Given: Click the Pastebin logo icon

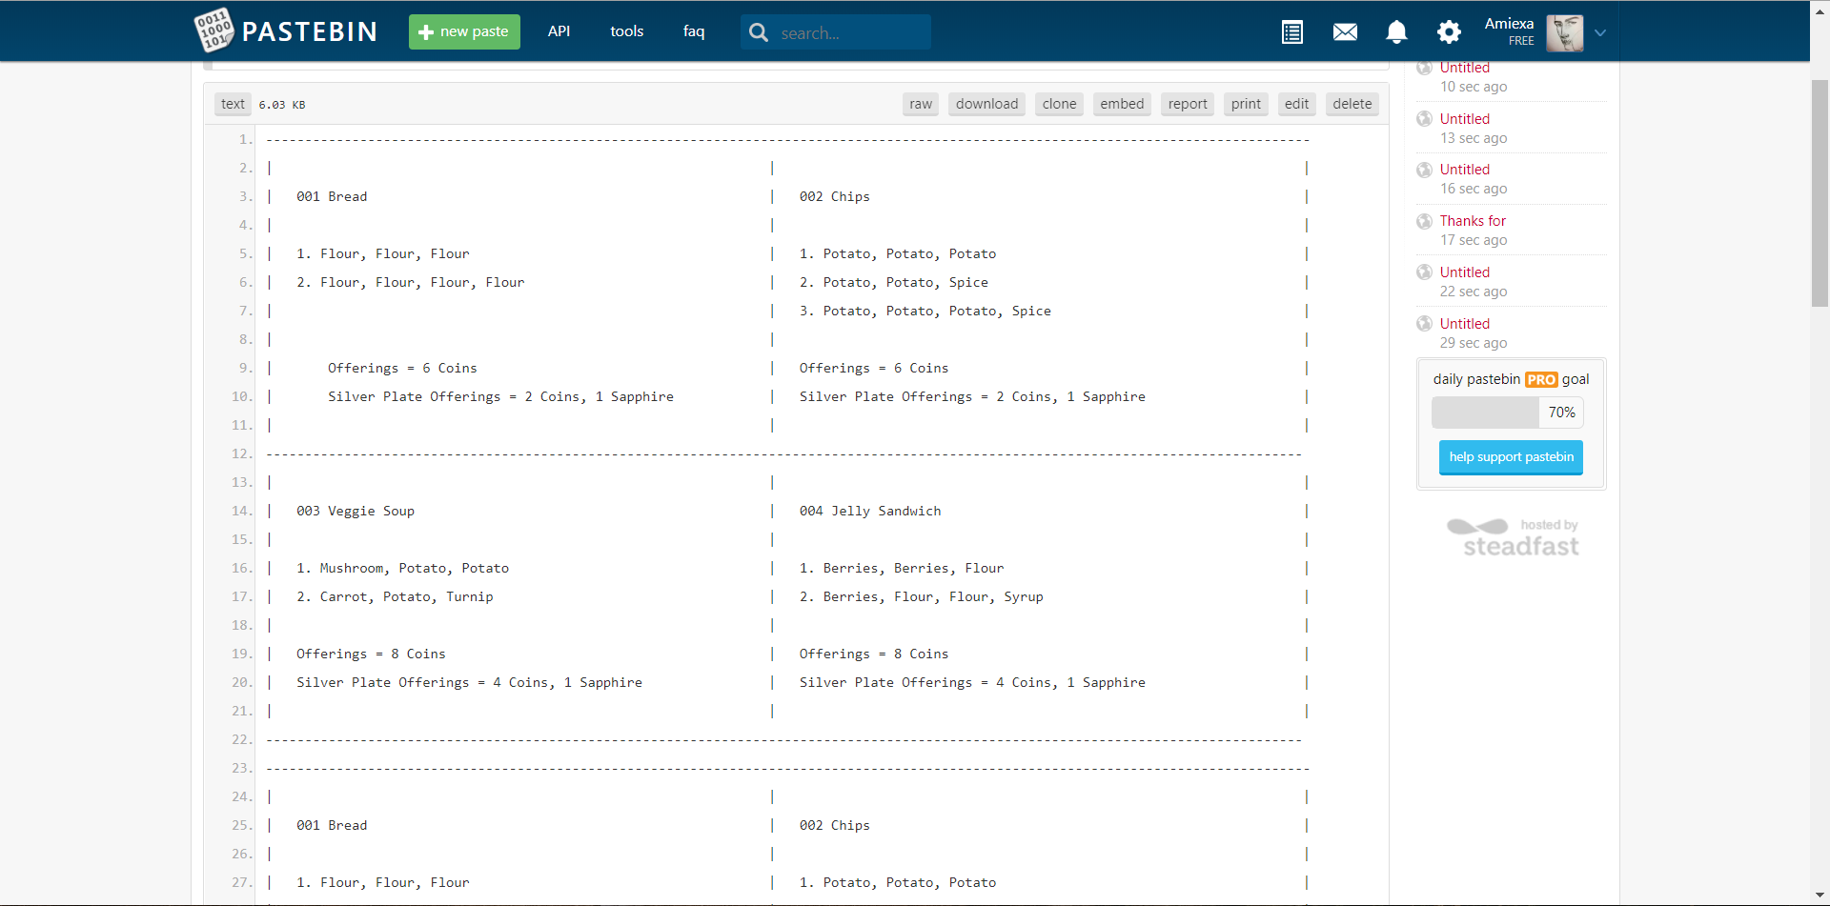Looking at the screenshot, I should coord(213,30).
